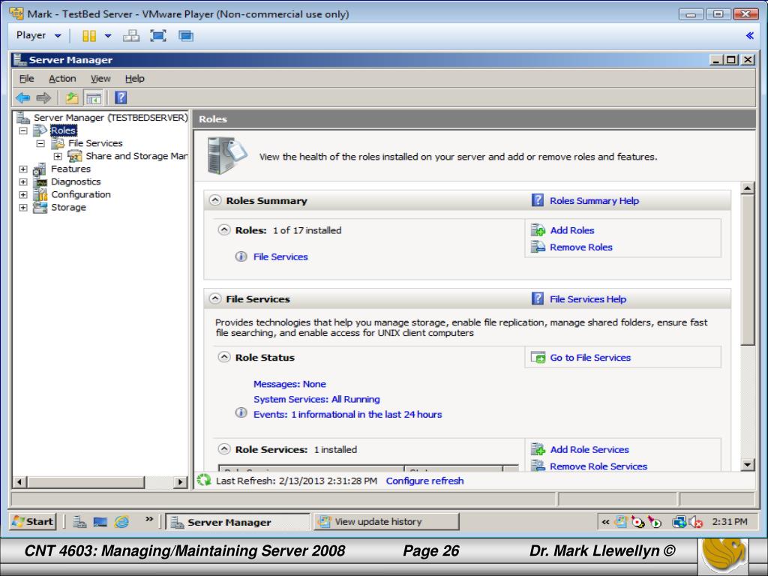The height and width of the screenshot is (576, 768).
Task: Open the Windows Start menu
Action: (33, 522)
